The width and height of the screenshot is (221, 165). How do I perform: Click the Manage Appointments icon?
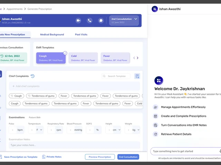pos(156,107)
